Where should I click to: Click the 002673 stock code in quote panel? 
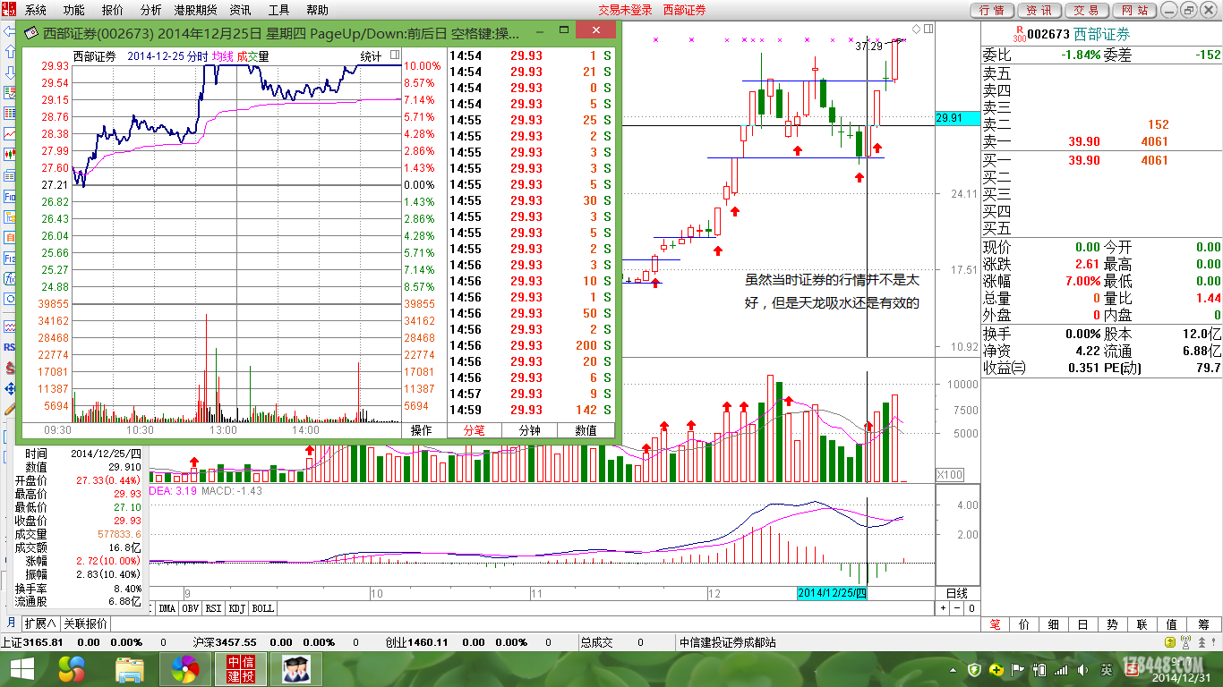click(1048, 35)
